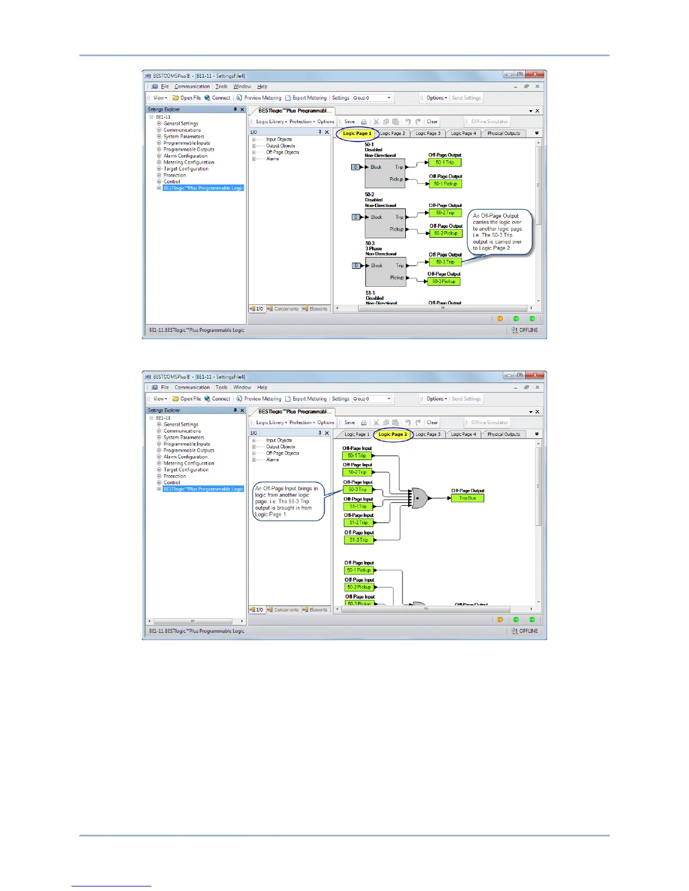This screenshot has height=891, width=689.
Task: Click the undo arrow in lower window
Action: click(x=408, y=422)
